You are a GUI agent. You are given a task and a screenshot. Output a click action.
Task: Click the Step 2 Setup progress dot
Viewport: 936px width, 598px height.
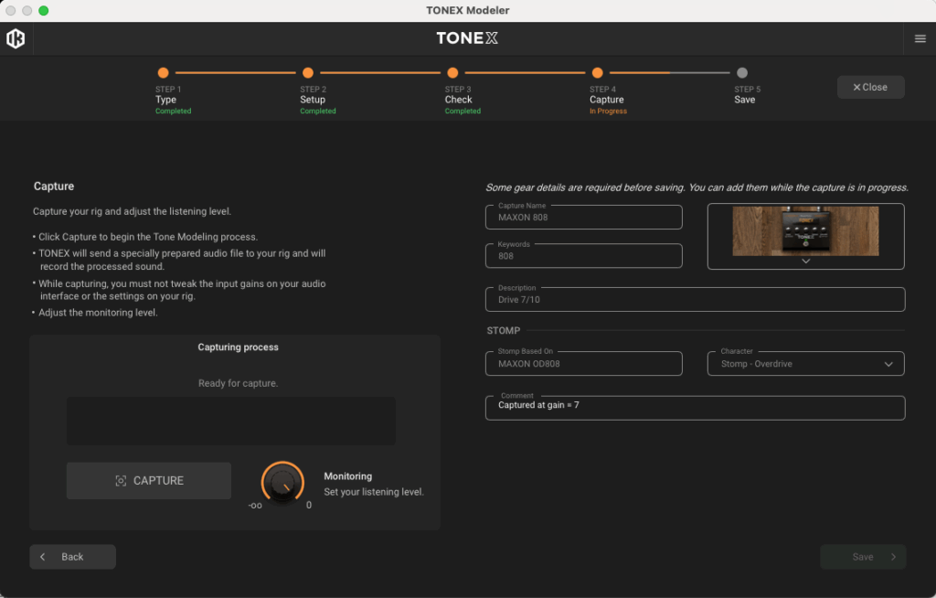(x=308, y=73)
